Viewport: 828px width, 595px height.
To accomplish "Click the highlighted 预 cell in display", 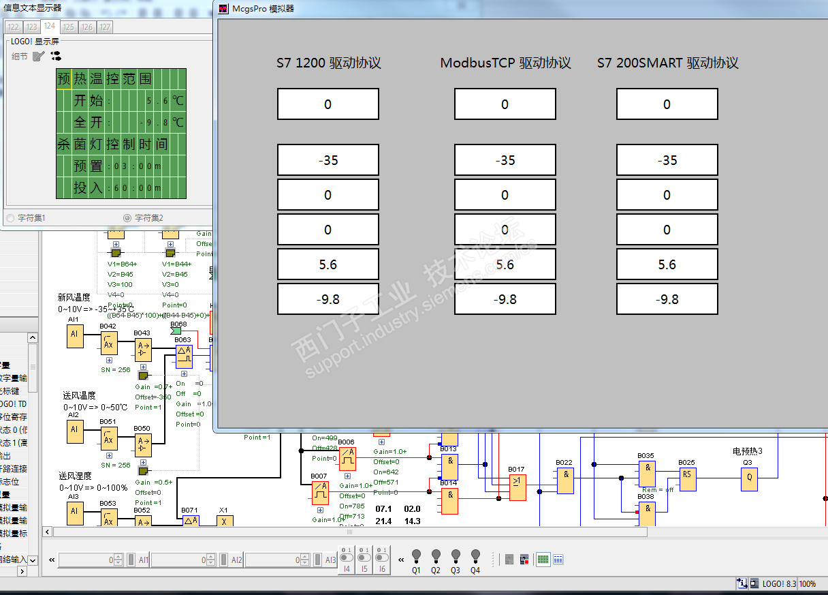I will click(x=64, y=79).
